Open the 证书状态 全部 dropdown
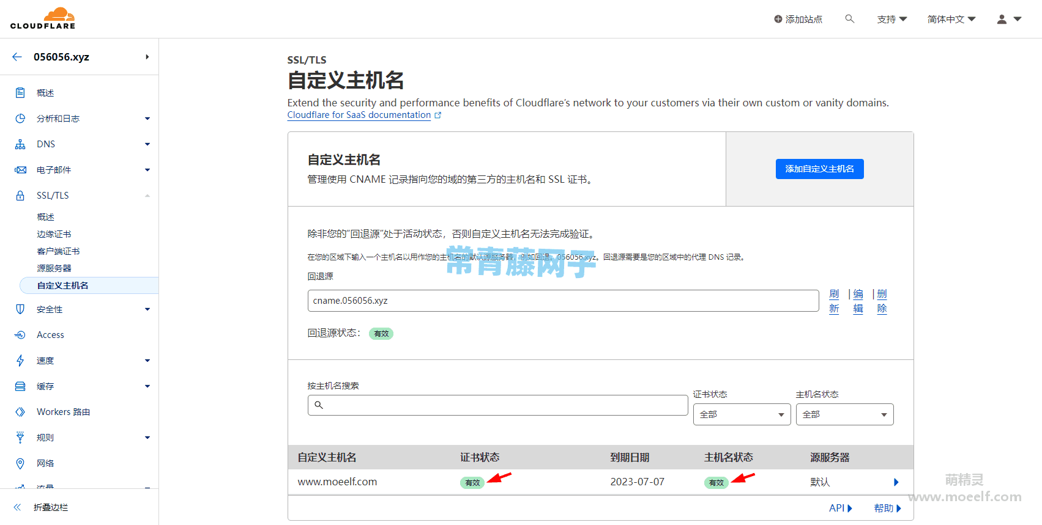Viewport: 1042px width, 525px height. point(742,414)
